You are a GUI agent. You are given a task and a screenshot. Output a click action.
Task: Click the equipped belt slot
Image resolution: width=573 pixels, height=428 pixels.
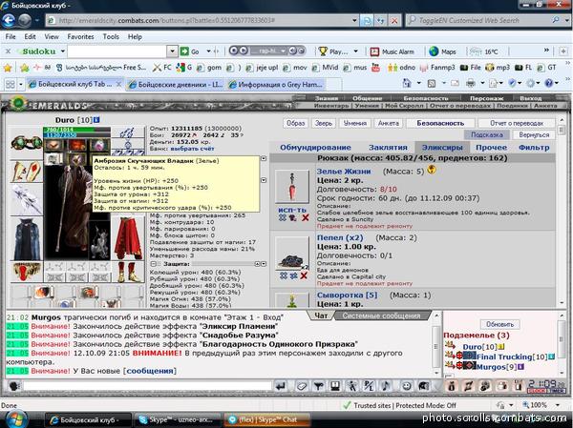[27, 272]
